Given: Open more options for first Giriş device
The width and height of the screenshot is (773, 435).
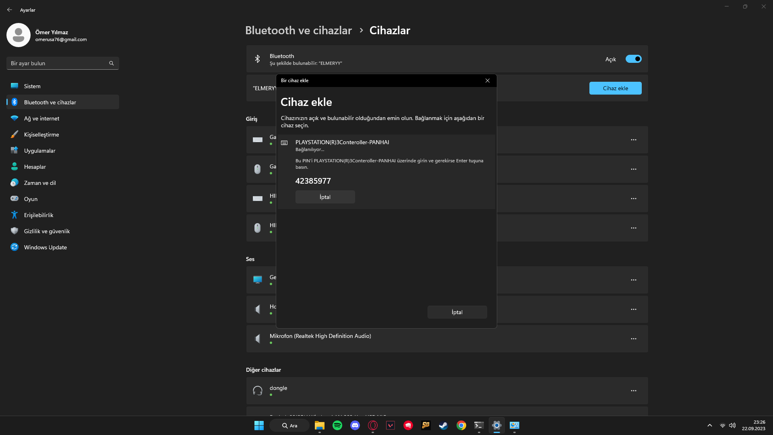Looking at the screenshot, I should 633,140.
